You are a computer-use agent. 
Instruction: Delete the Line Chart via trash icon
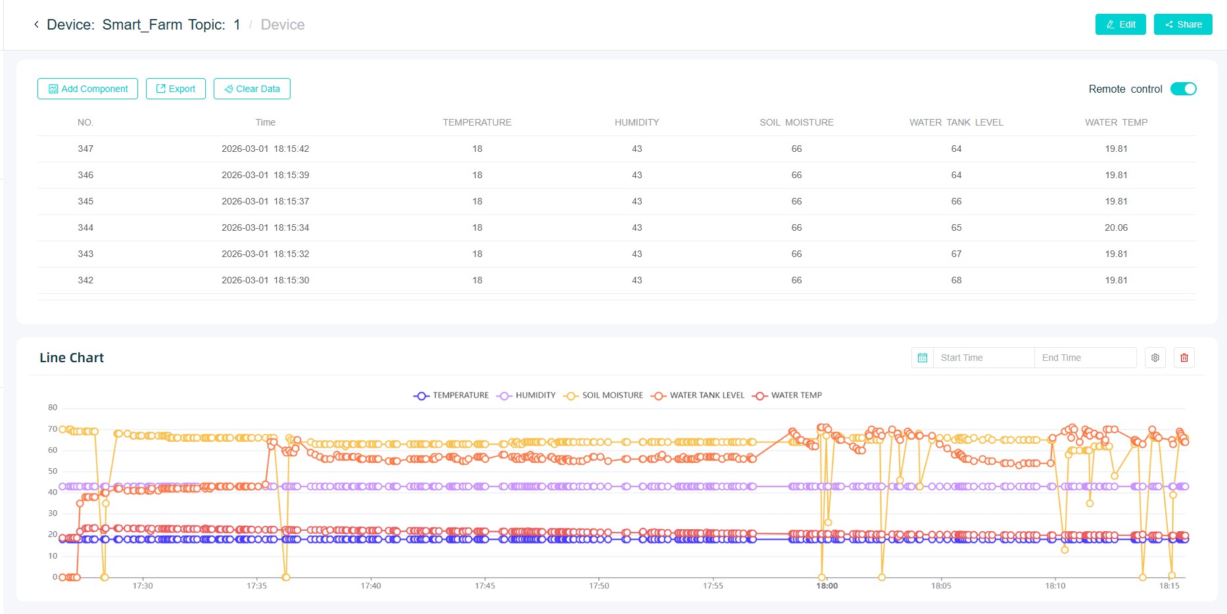pos(1184,358)
